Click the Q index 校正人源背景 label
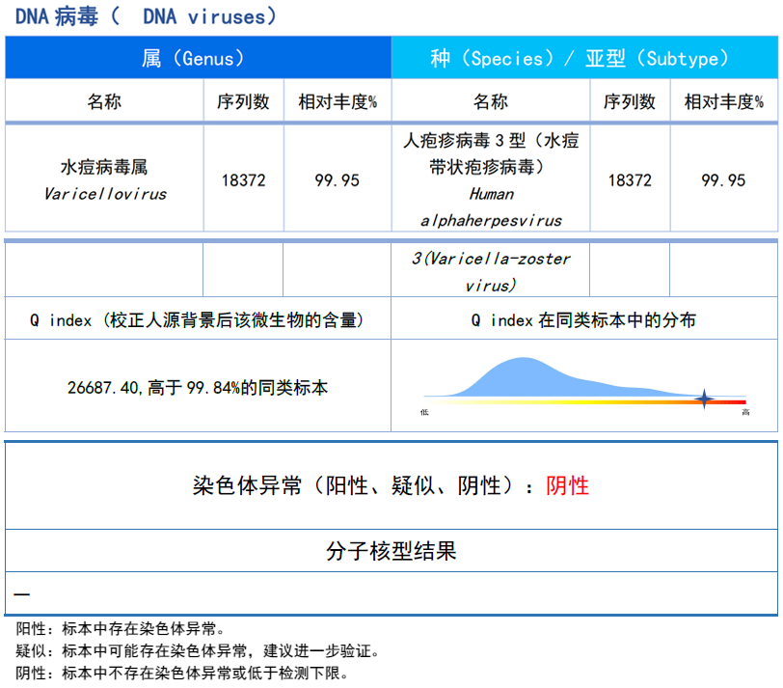The image size is (783, 688). click(x=198, y=320)
